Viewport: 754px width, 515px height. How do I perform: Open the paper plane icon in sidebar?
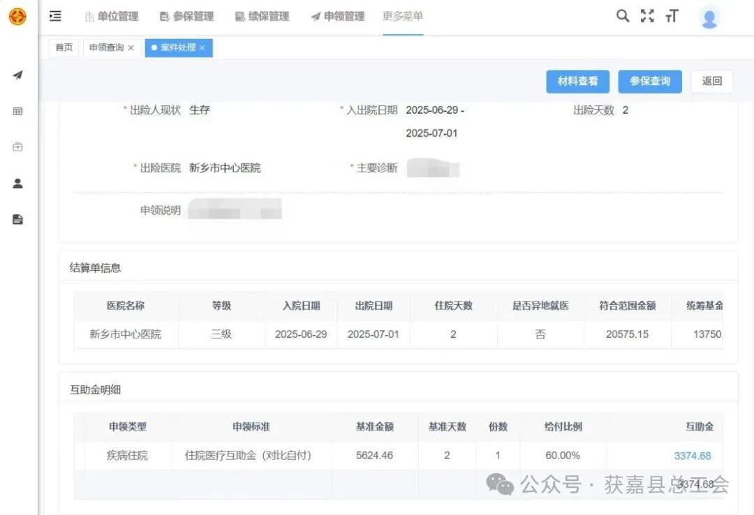tap(17, 75)
